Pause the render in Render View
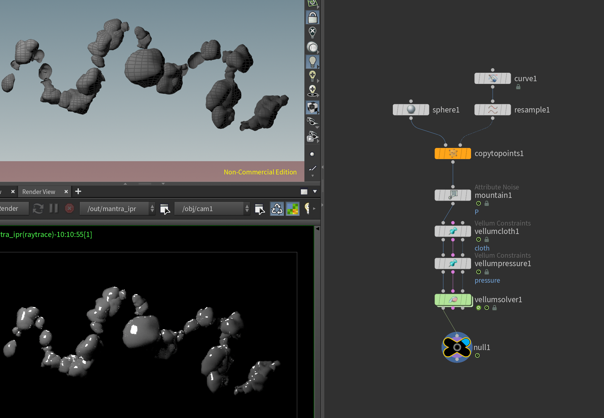The image size is (604, 418). coord(54,208)
